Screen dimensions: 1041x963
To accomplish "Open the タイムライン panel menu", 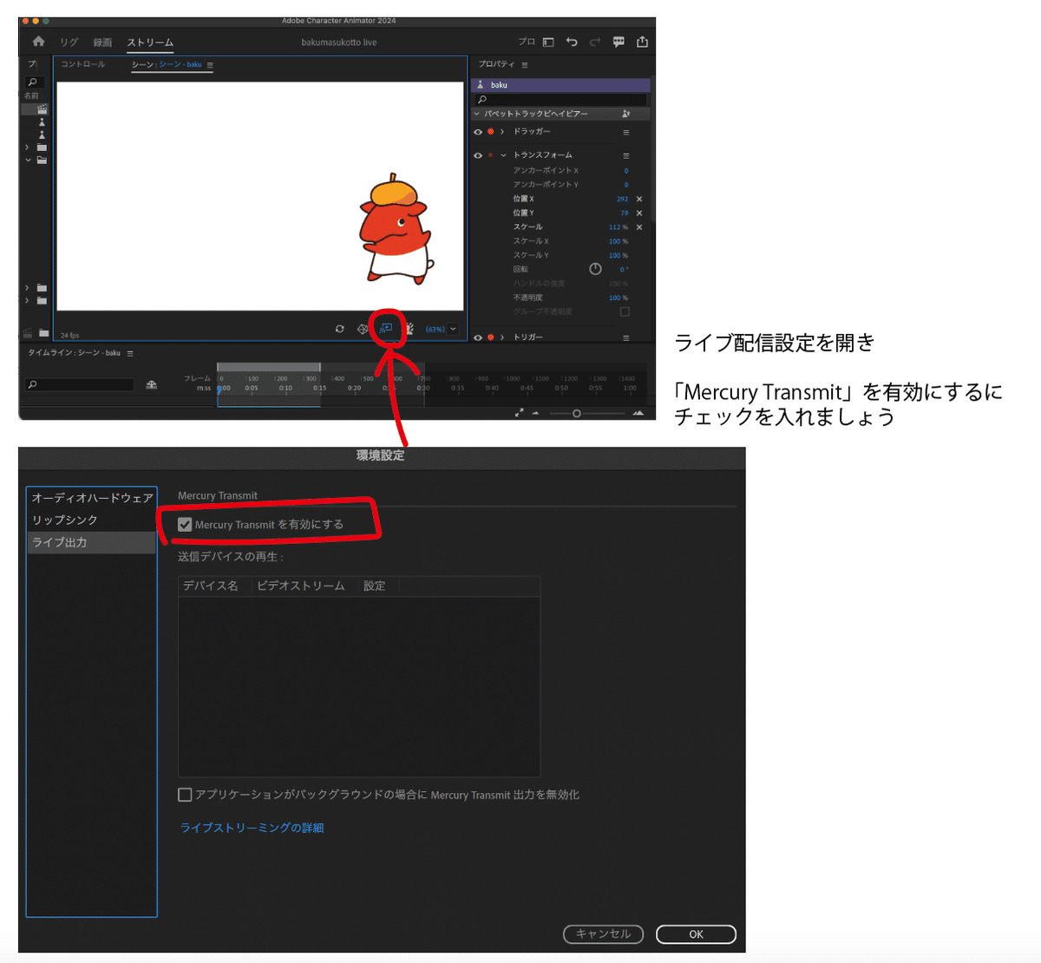I will pyautogui.click(x=130, y=353).
